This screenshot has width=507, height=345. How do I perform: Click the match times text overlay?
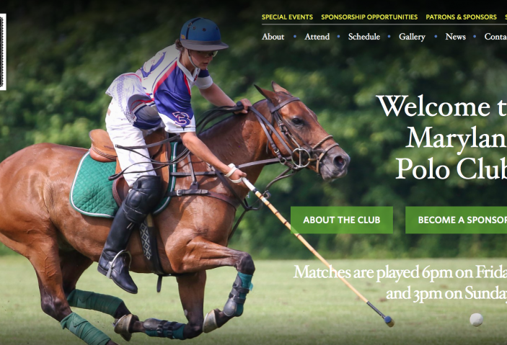click(400, 282)
